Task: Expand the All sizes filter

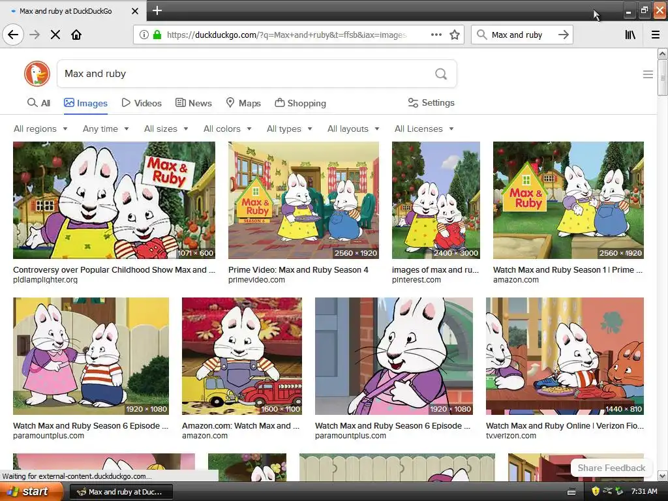Action: 166,129
